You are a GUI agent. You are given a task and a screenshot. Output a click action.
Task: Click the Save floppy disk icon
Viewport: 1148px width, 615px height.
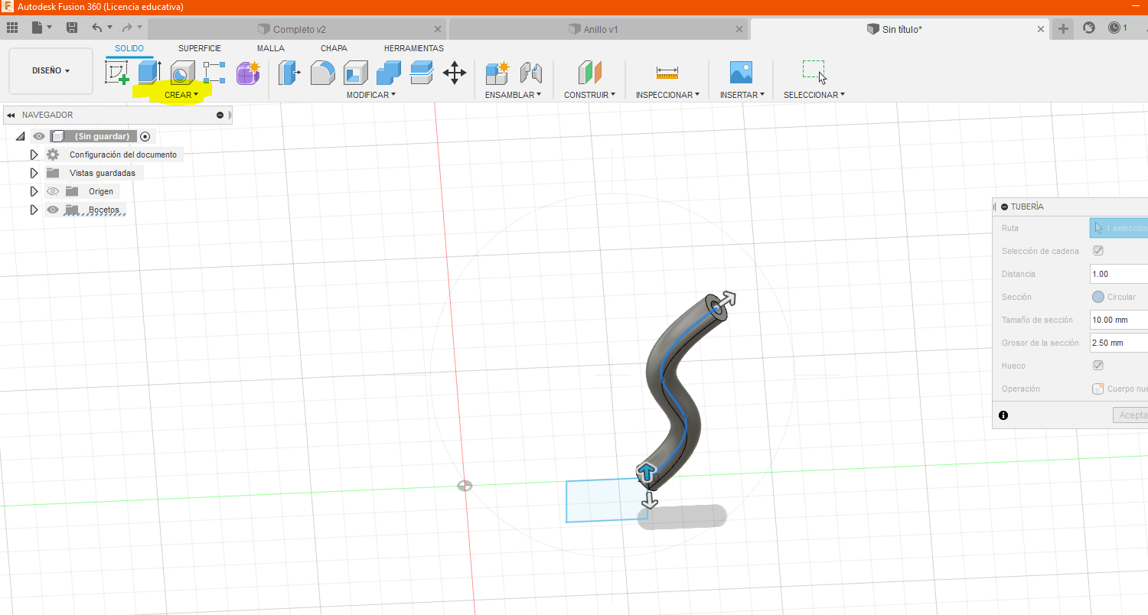click(71, 28)
